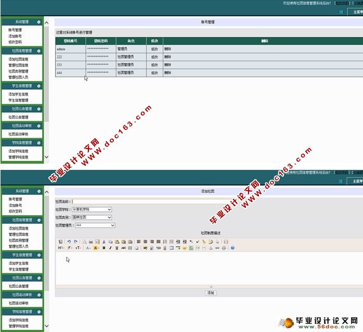Screen dimensions: 363x332
Task: Open 管理学院信息 in the 添加社团 page sidebar
Action: point(19,326)
